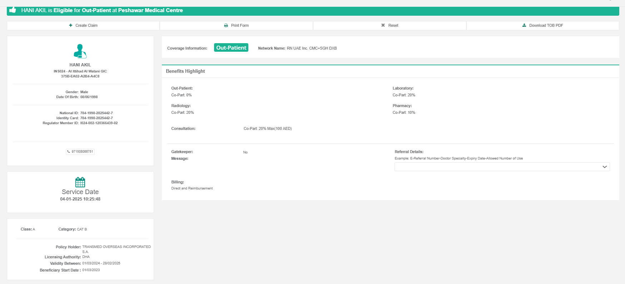Open the Referral Details dropdown
625x284 pixels.
[x=502, y=167]
